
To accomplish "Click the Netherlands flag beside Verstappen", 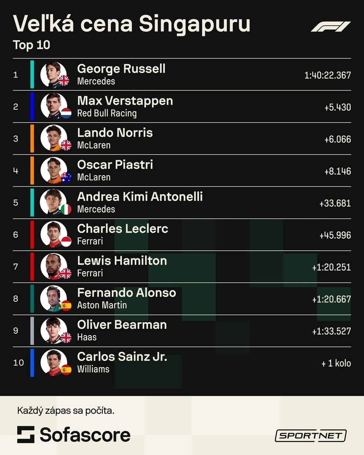I will coord(66,113).
